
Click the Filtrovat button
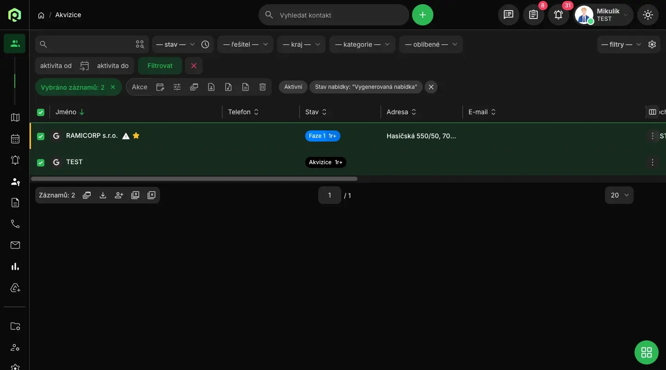tap(160, 66)
